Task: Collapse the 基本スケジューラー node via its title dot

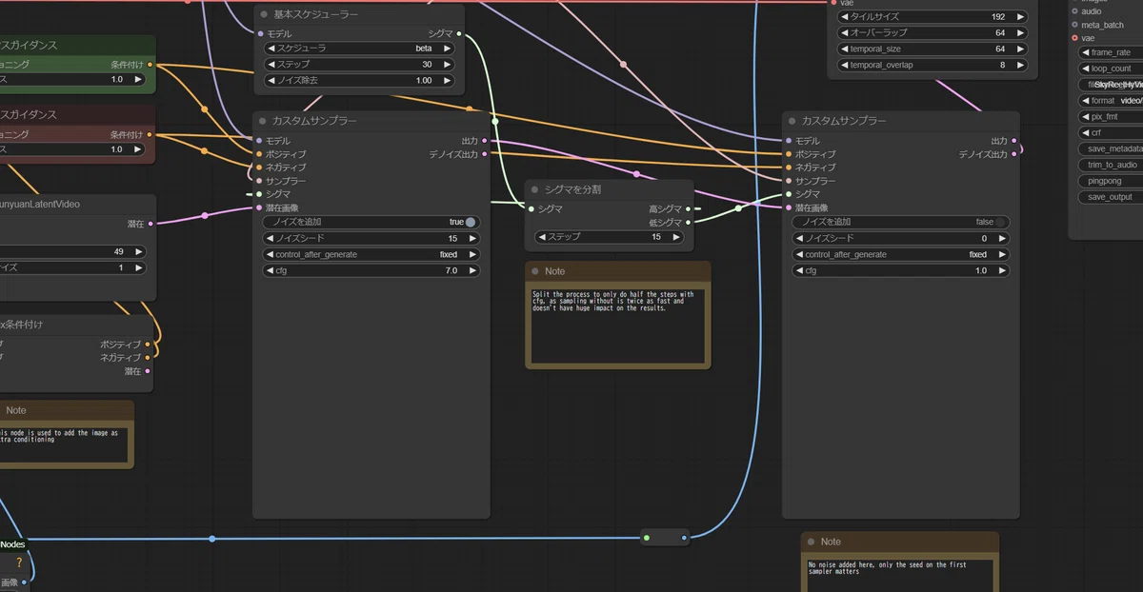Action: pos(265,15)
